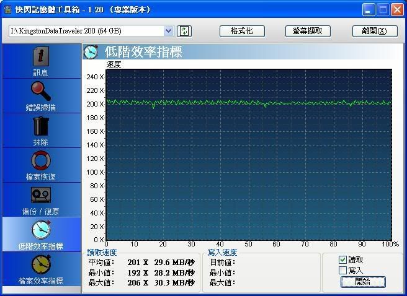
Task: Click the 201 X average speed value
Action: tap(138, 263)
